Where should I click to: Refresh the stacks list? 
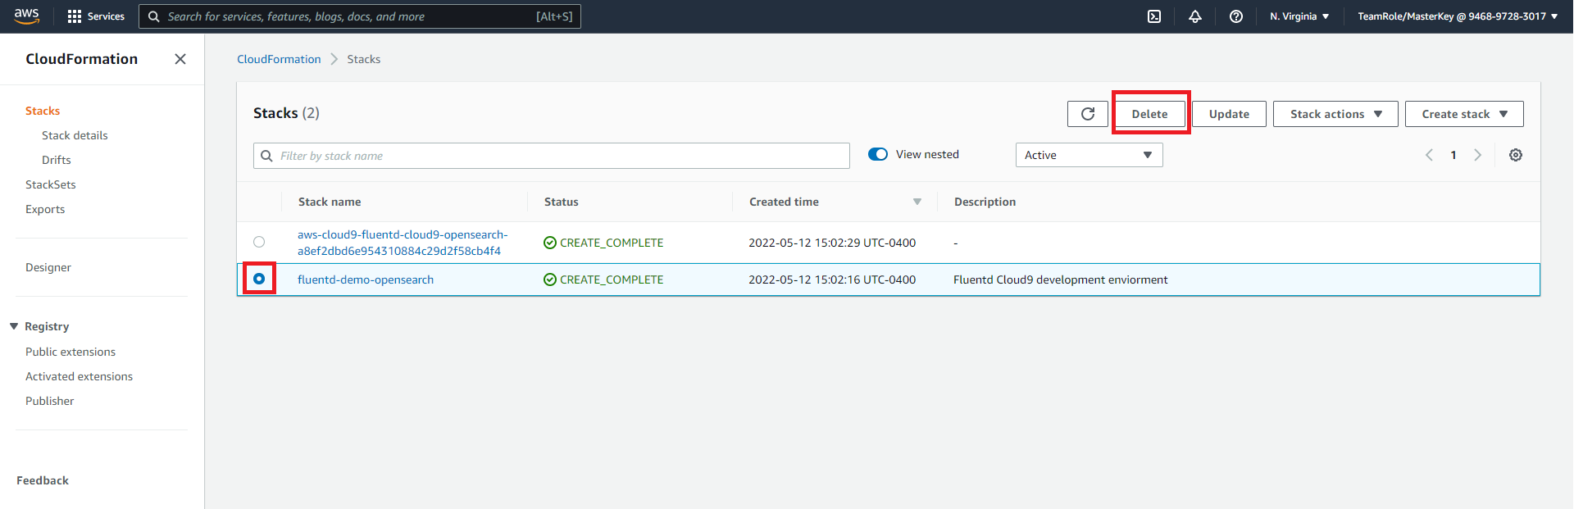[1088, 114]
